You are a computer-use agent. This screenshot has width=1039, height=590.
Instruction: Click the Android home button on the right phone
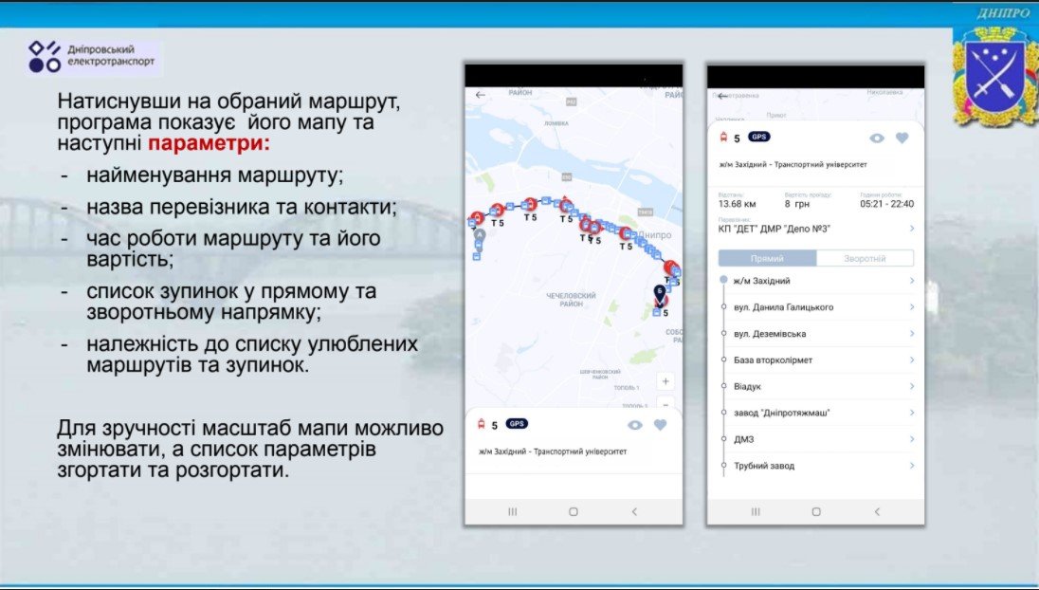(x=816, y=511)
